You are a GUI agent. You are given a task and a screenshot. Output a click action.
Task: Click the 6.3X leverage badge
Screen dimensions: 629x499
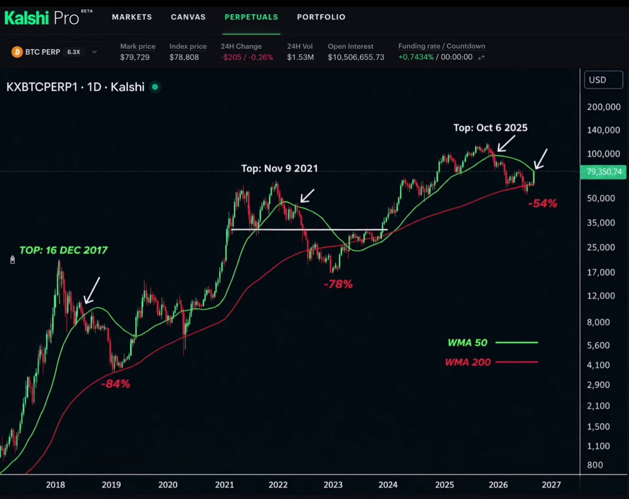[x=73, y=52]
